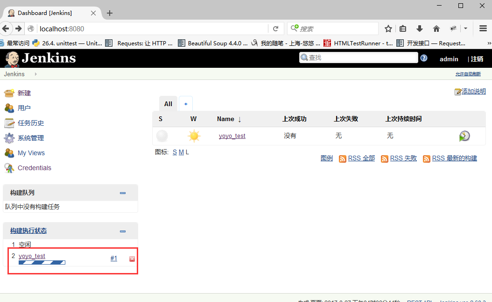492x302 pixels.
Task: Show more bookmarks overflow chevron
Action: pos(489,43)
